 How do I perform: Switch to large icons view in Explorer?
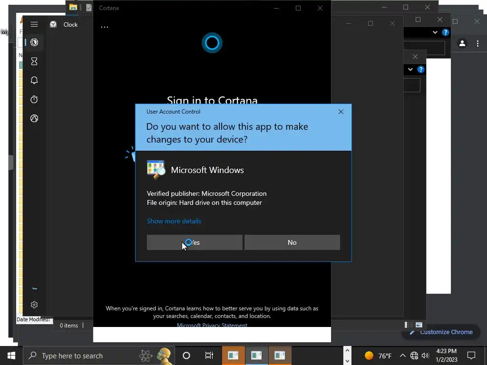(419, 325)
